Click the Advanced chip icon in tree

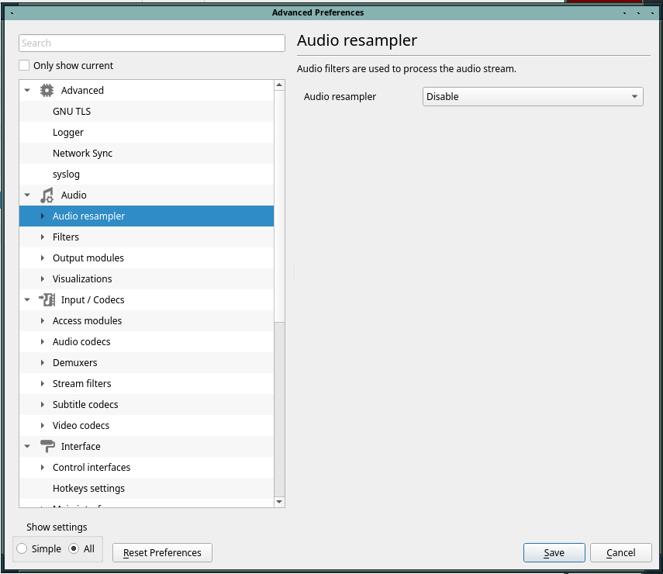coord(47,90)
